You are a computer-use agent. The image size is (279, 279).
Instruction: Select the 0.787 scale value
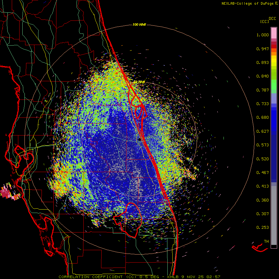coord(263,90)
